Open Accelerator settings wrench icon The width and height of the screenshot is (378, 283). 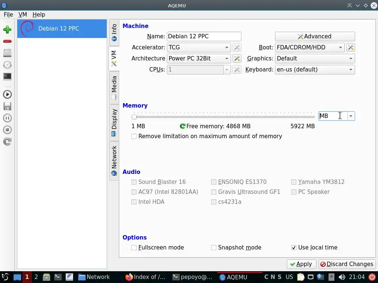pos(237,48)
